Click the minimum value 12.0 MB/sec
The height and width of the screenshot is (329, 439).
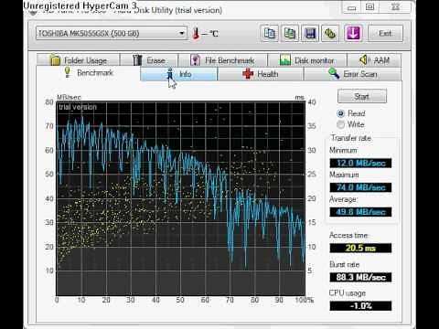[x=360, y=163]
